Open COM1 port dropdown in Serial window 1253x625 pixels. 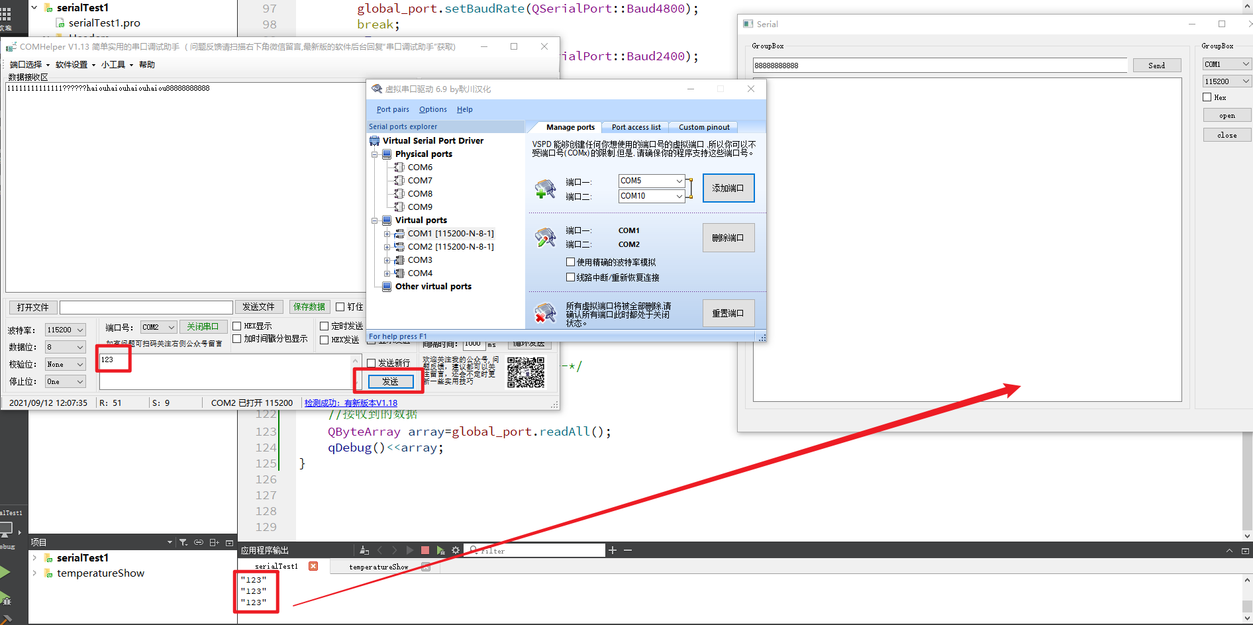pos(1227,64)
